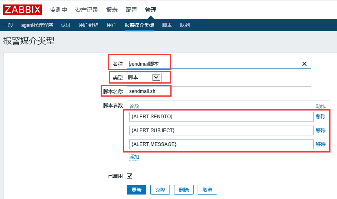Go to the 脚本 submenu
Viewport: 337px width, 199px height.
pos(167,25)
